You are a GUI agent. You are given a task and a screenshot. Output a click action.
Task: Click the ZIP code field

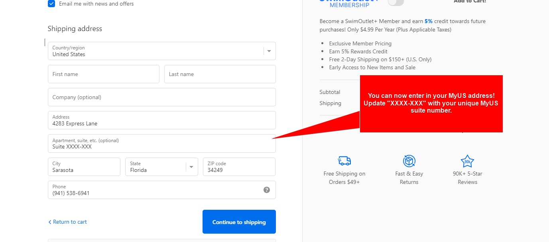[x=239, y=167]
